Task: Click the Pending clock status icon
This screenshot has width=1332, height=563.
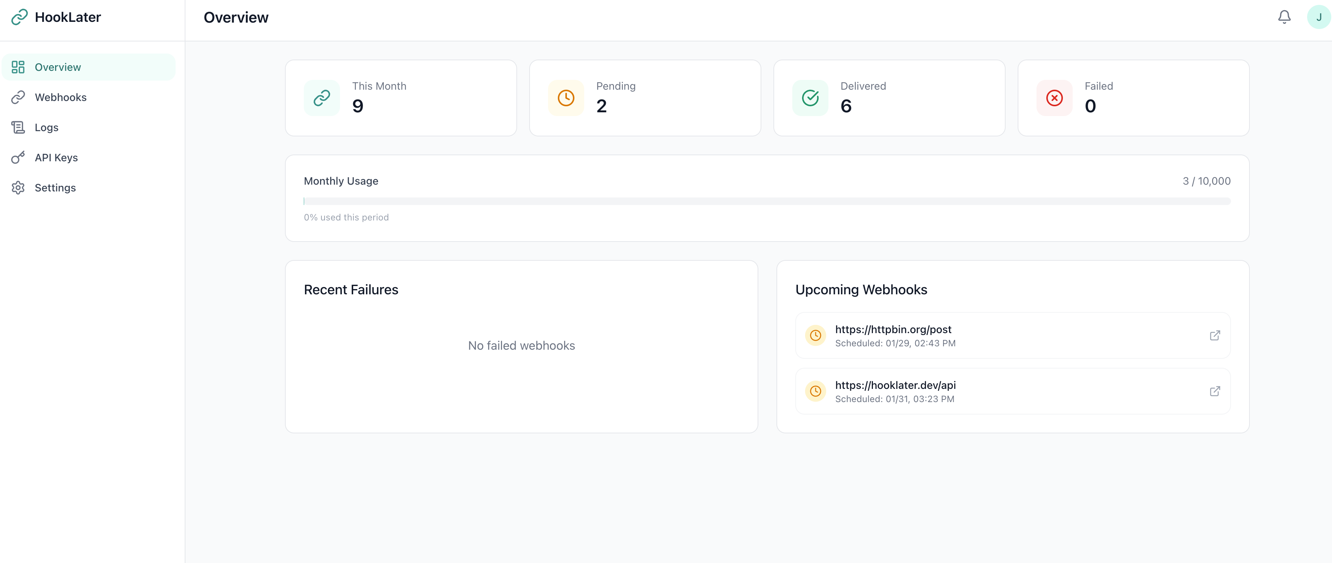Action: coord(566,98)
